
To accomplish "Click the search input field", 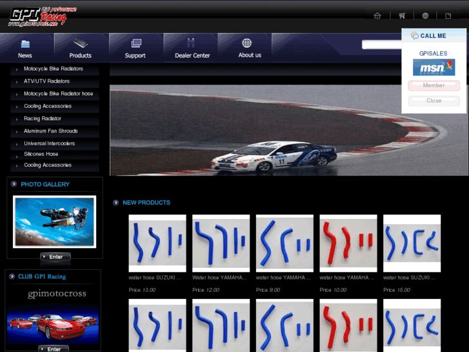I will (382, 45).
